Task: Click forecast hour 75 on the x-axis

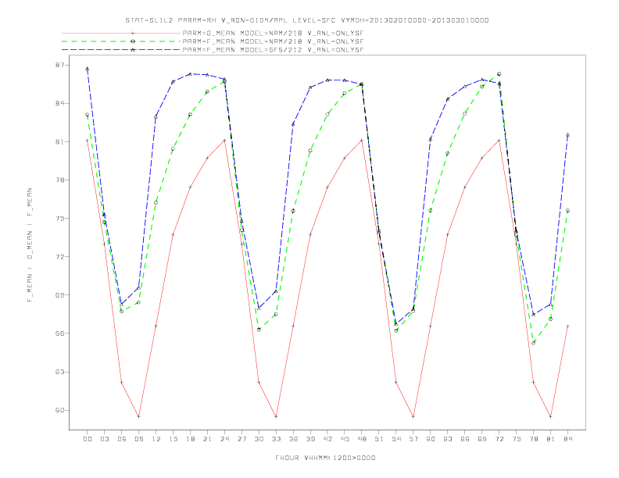Action: [x=517, y=439]
